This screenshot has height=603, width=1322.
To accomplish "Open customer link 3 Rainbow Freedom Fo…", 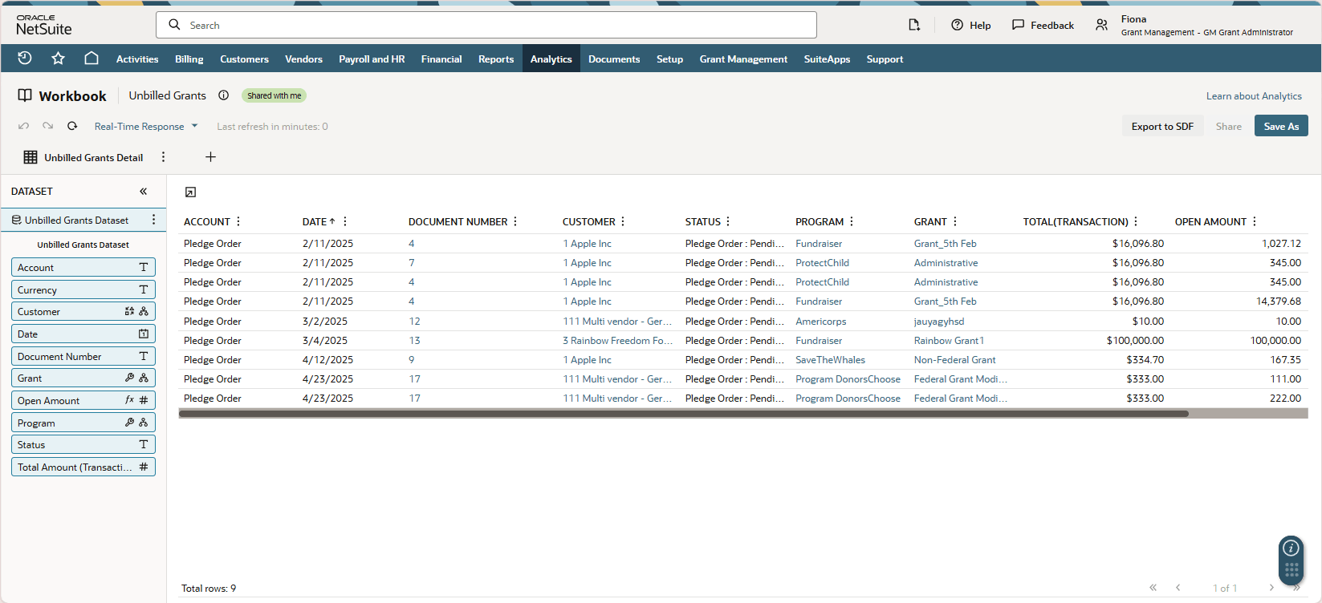I will [x=618, y=340].
